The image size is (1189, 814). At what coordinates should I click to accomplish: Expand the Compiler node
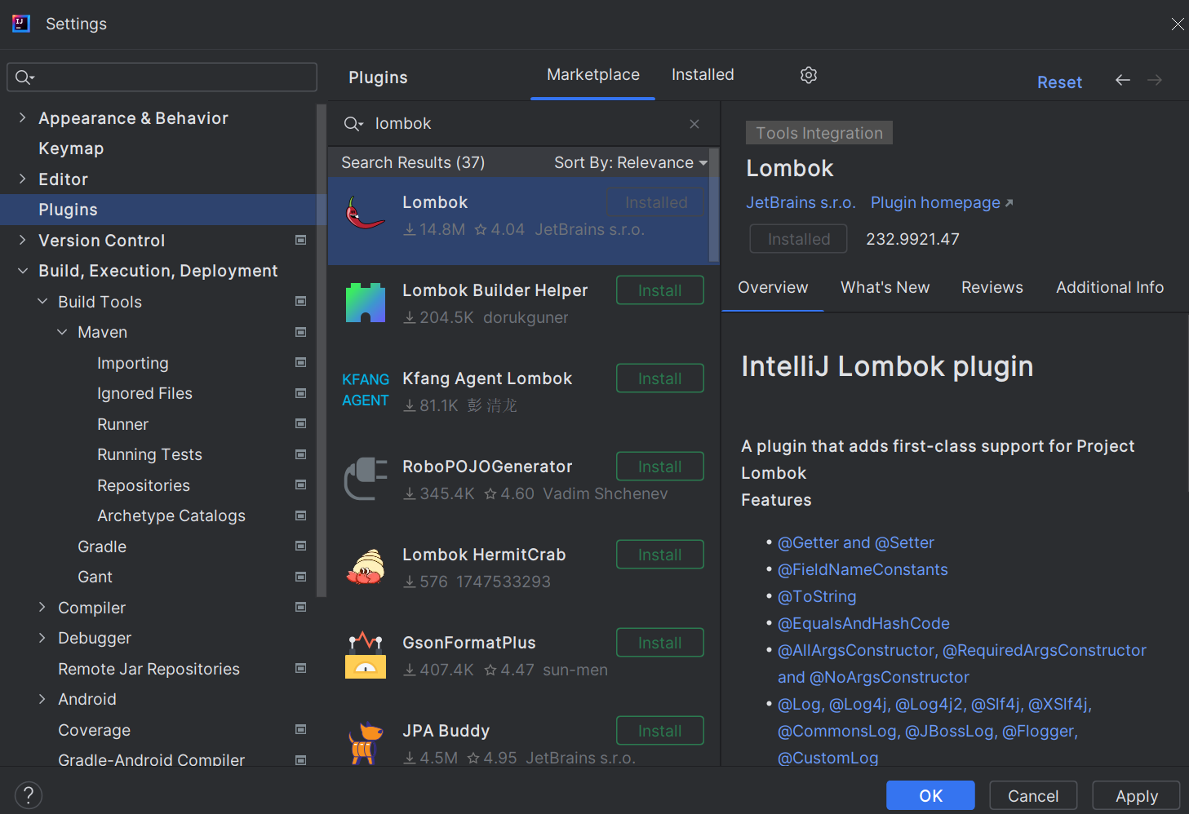pyautogui.click(x=42, y=607)
